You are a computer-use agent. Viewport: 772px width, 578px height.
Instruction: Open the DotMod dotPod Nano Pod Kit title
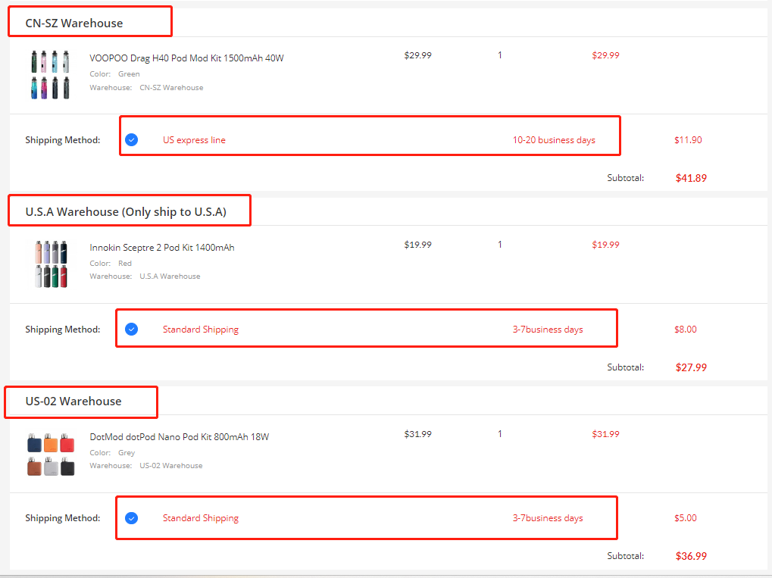click(179, 437)
